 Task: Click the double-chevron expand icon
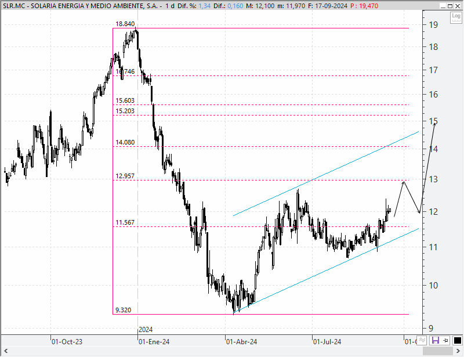[x=422, y=340]
